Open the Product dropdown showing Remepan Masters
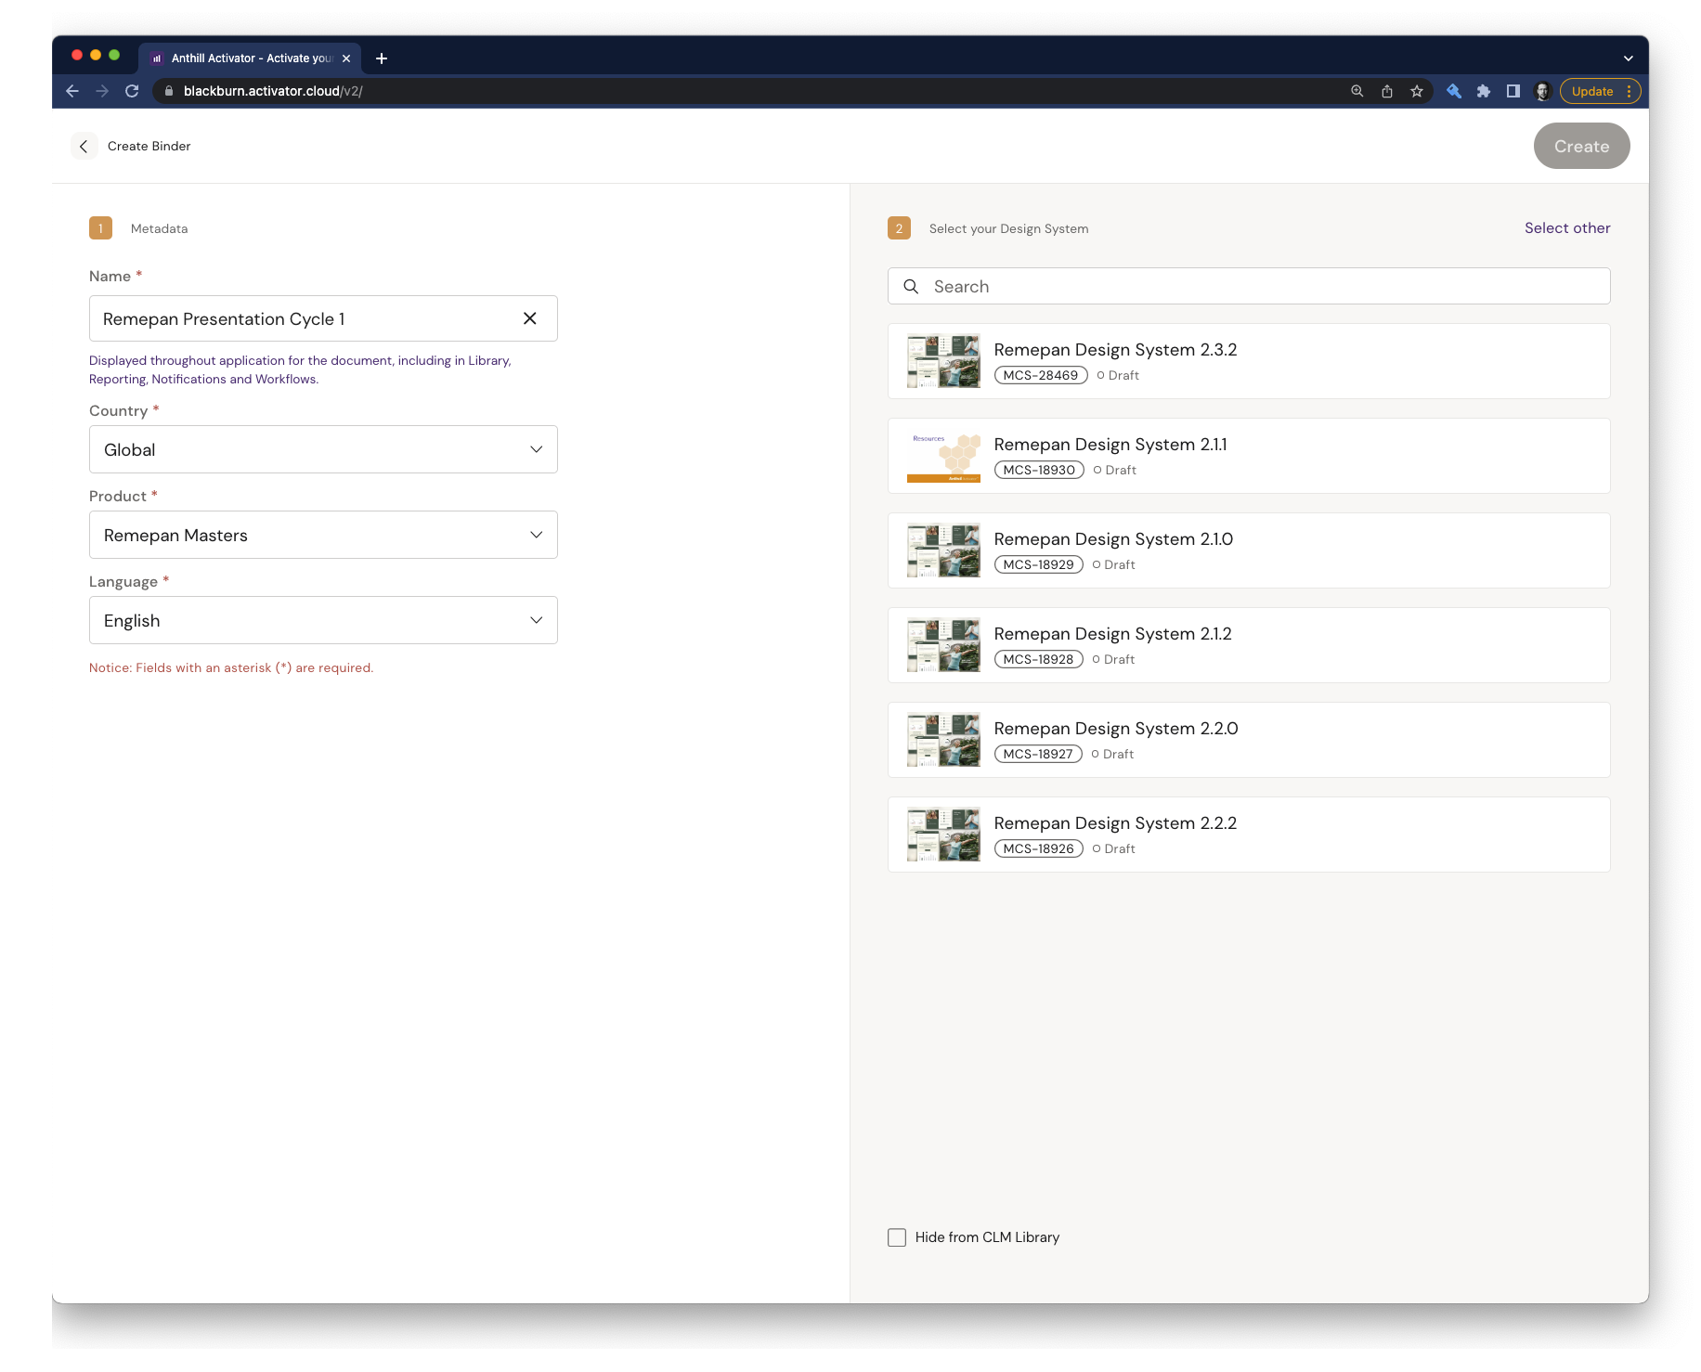The width and height of the screenshot is (1701, 1372). 323,535
